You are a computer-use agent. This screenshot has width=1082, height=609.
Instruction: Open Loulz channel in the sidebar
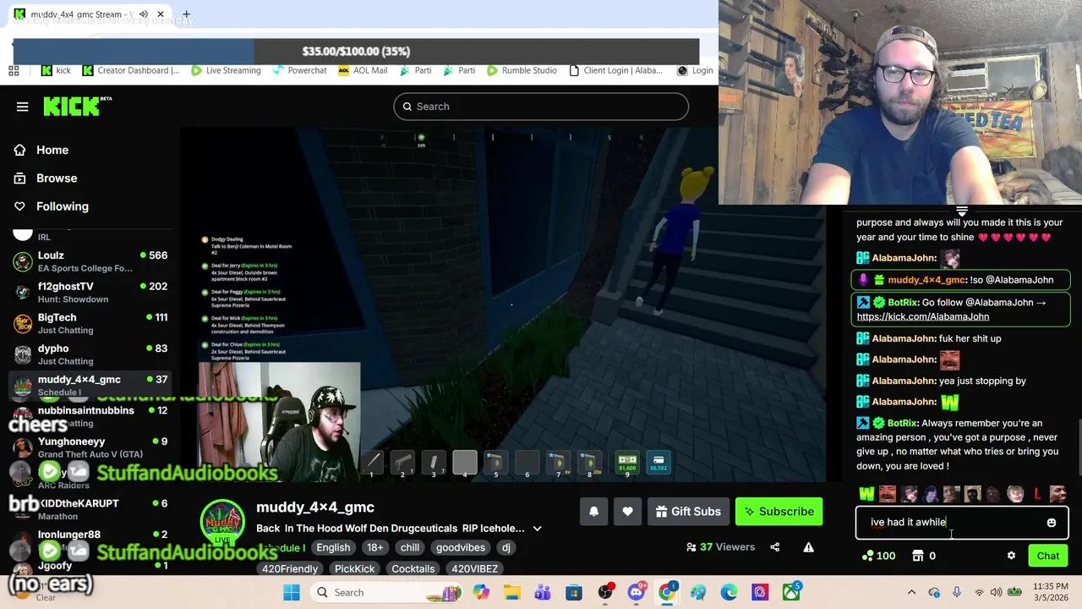[x=90, y=261]
